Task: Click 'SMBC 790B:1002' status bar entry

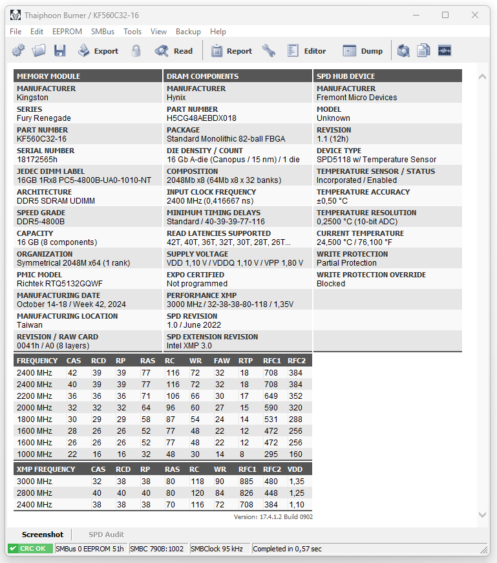Action: pyautogui.click(x=157, y=549)
